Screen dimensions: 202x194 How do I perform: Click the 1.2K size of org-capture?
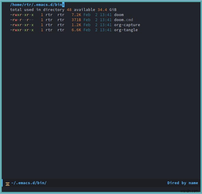[x=76, y=25]
